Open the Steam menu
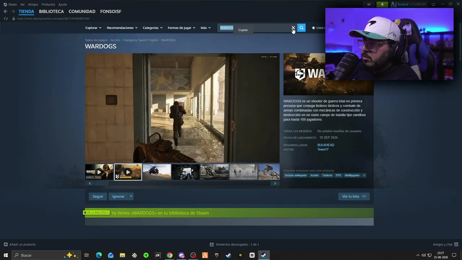This screenshot has height=260, width=462. coord(10,4)
